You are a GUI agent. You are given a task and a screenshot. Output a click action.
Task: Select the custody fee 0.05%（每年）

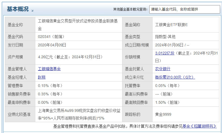tap(168, 86)
